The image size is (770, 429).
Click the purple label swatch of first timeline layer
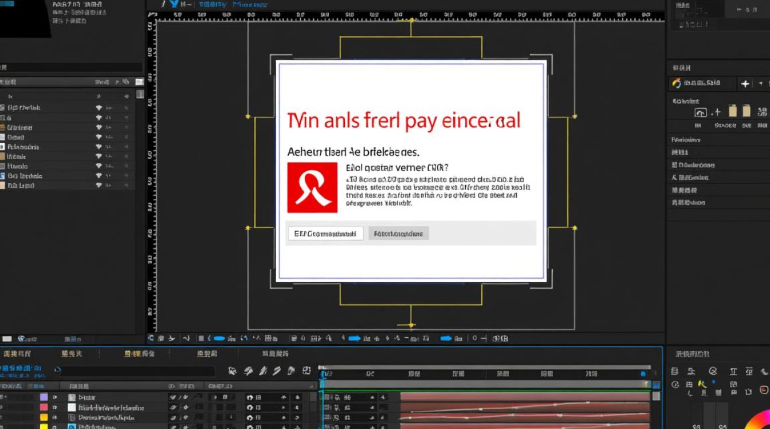tap(44, 397)
